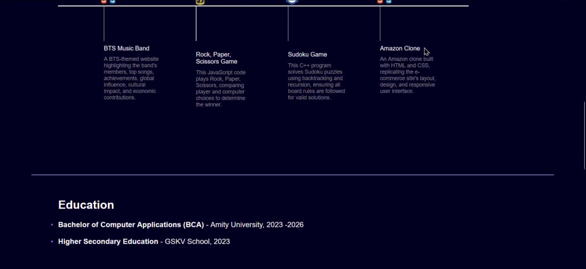Click the CSS icon above BTS Music Band
The image size is (586, 269).
(113, 2)
